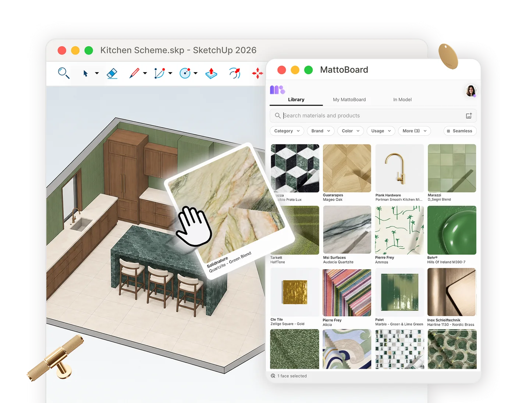This screenshot has height=403, width=515.
Task: Open the Usage filter dropdown
Action: 381,131
